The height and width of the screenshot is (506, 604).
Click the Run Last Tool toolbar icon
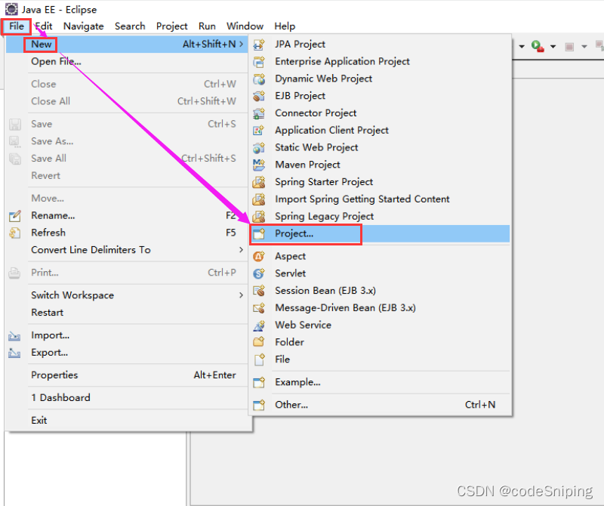[538, 46]
